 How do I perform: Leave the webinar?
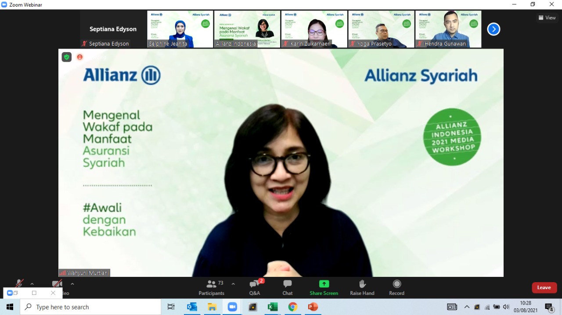tap(544, 287)
